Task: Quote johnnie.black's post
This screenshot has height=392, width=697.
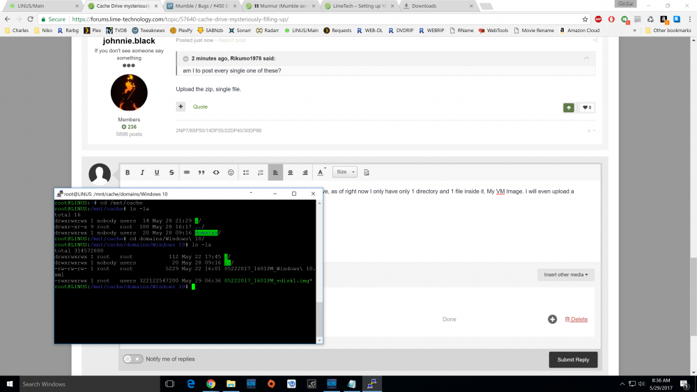Action: coord(200,107)
